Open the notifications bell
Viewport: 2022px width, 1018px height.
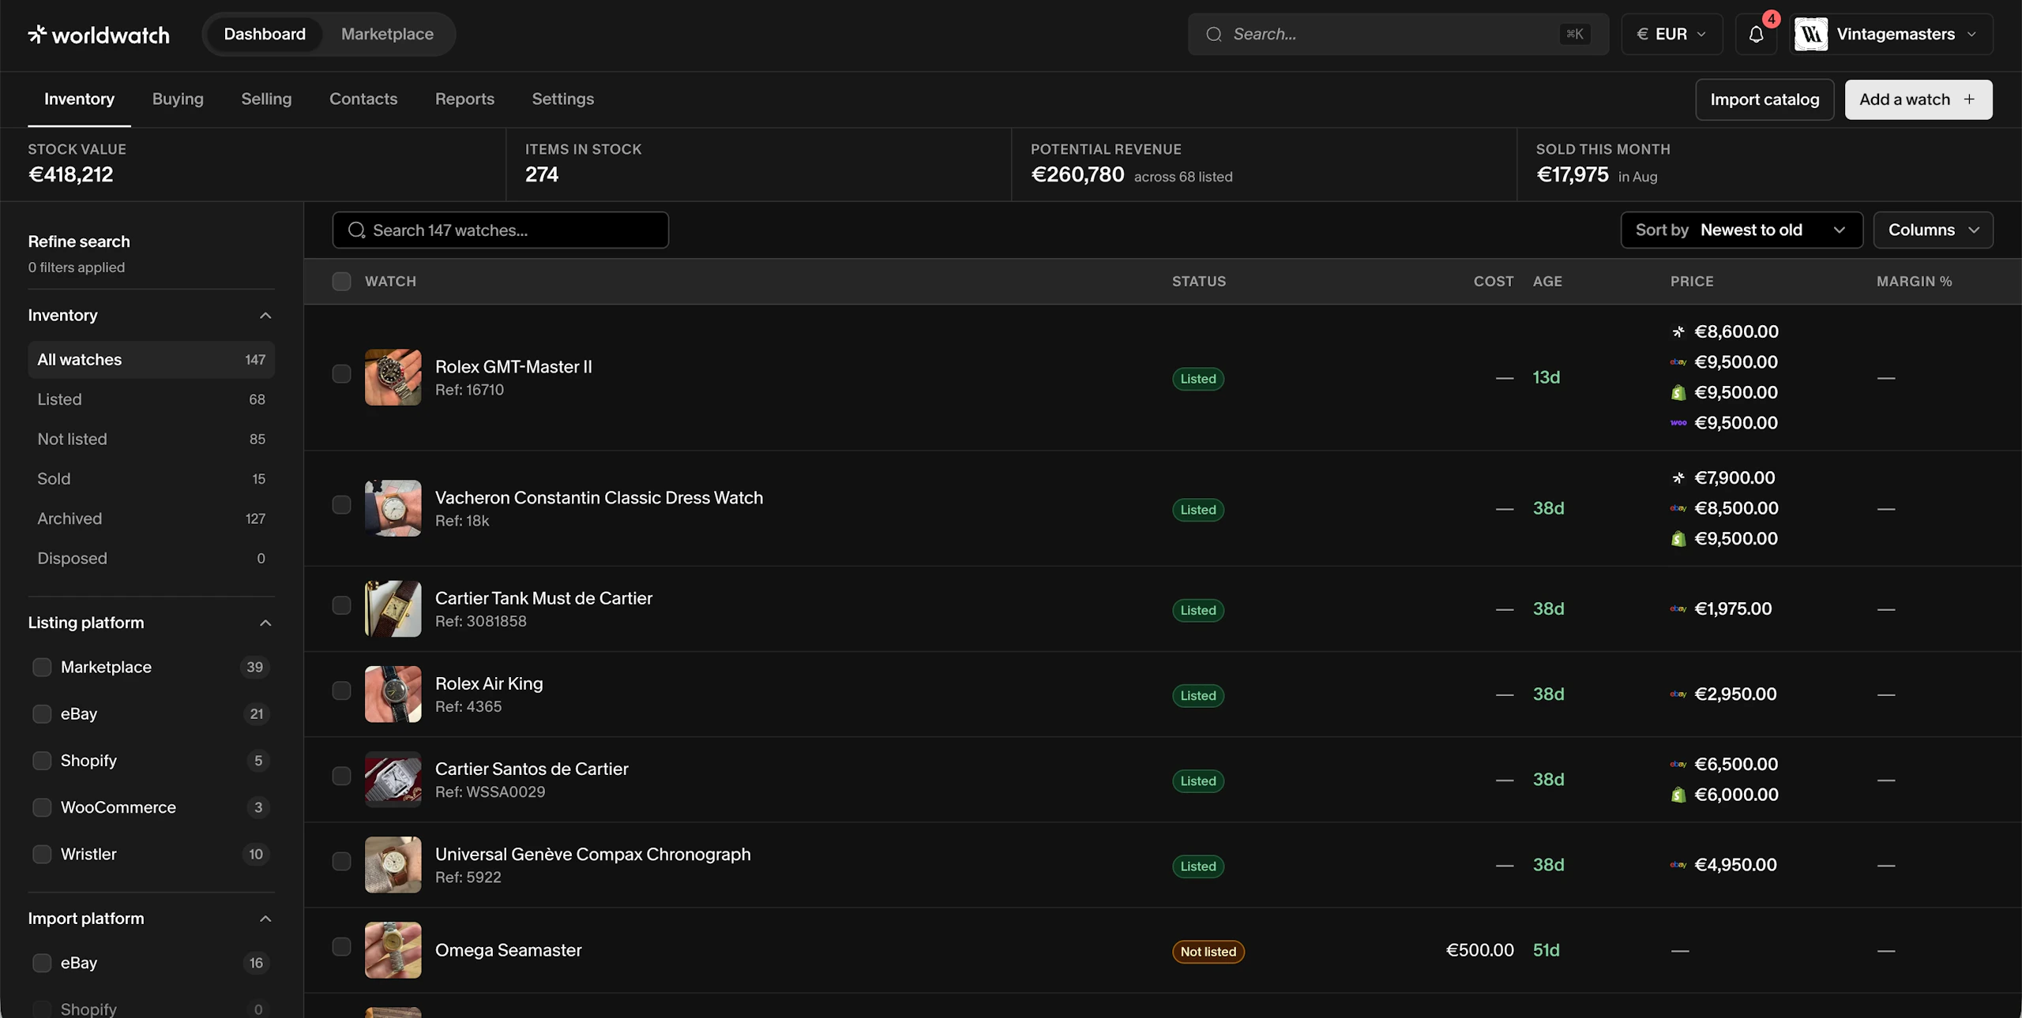pos(1756,34)
